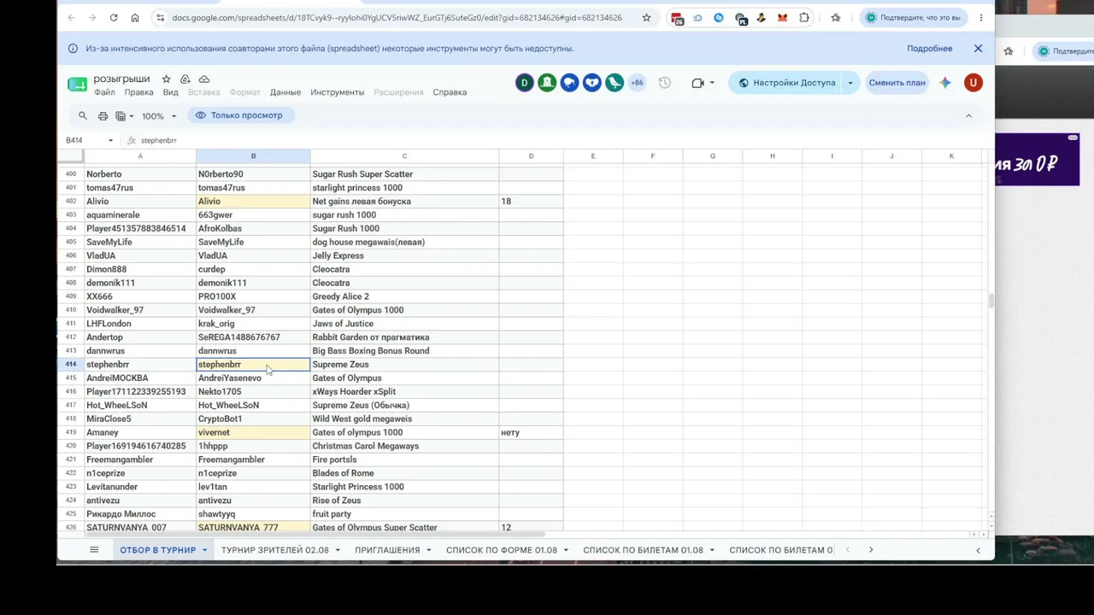This screenshot has width=1094, height=615.
Task: Click the Сменить план button
Action: tap(897, 83)
